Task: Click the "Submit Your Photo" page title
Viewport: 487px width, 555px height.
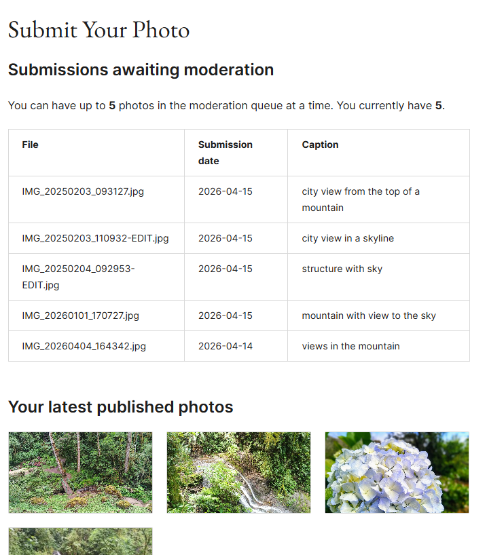Action: 98,30
